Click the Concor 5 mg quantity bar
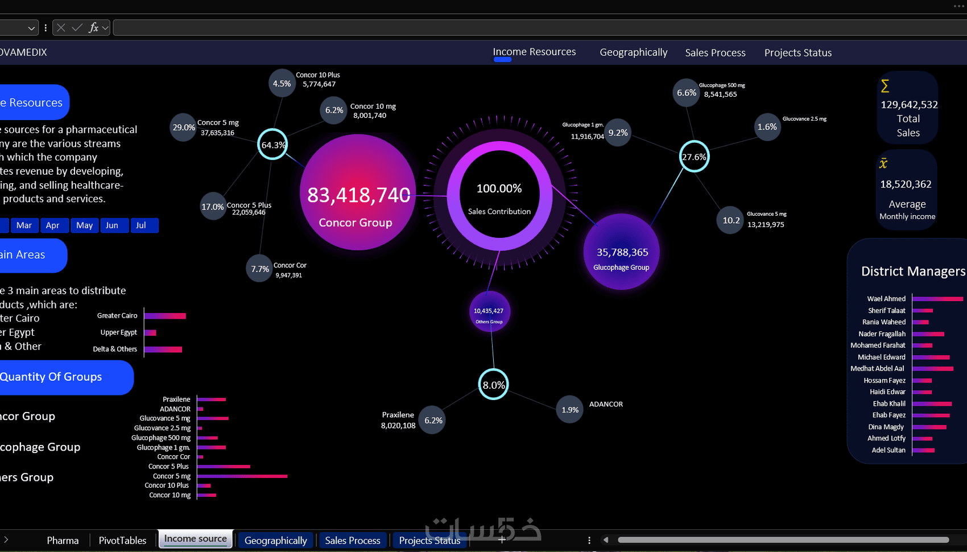 pos(242,476)
